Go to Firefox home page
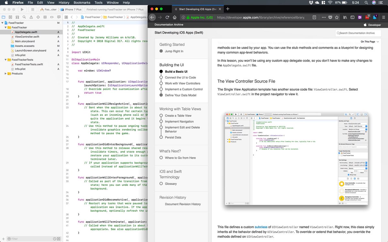 point(175,17)
